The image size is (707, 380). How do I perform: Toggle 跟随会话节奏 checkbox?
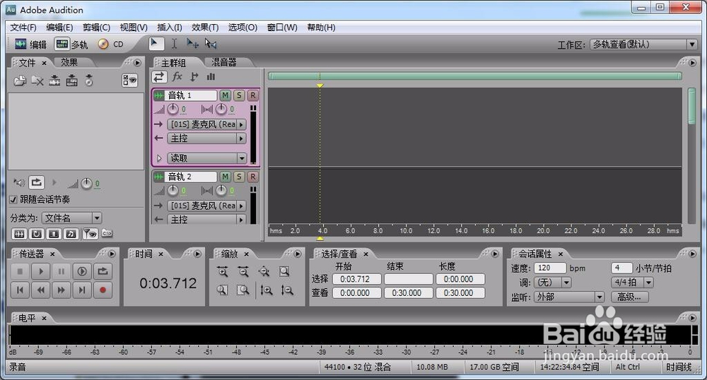point(13,199)
